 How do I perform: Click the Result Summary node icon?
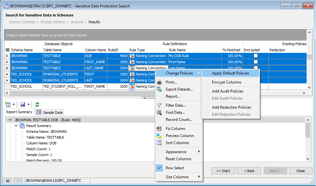[x=22, y=126]
